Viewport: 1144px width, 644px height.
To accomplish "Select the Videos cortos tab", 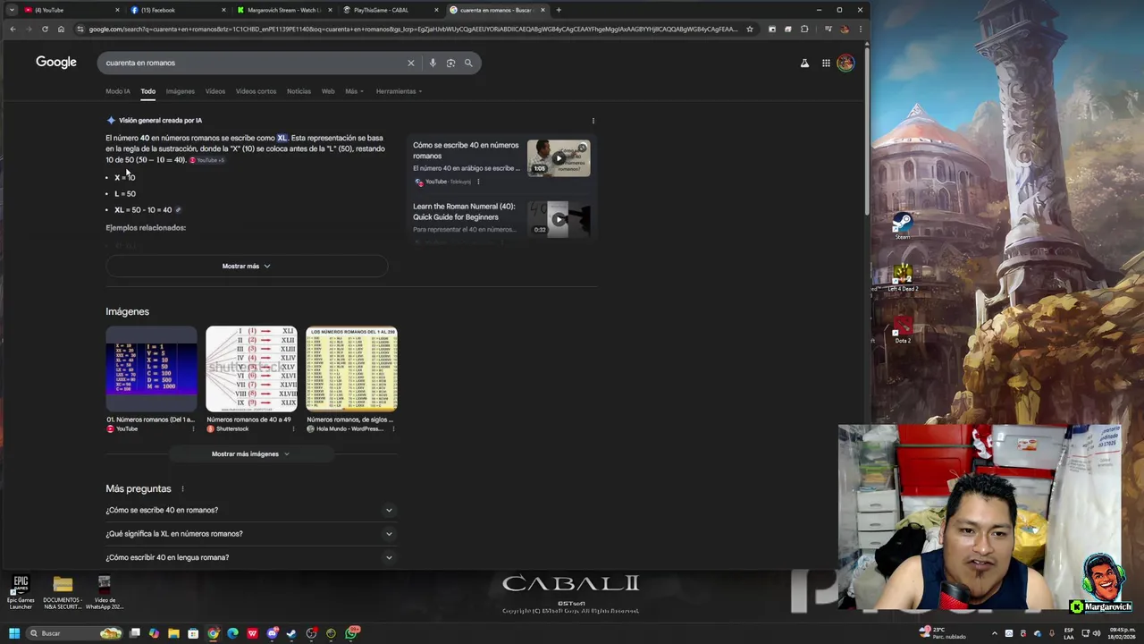I will pyautogui.click(x=256, y=91).
